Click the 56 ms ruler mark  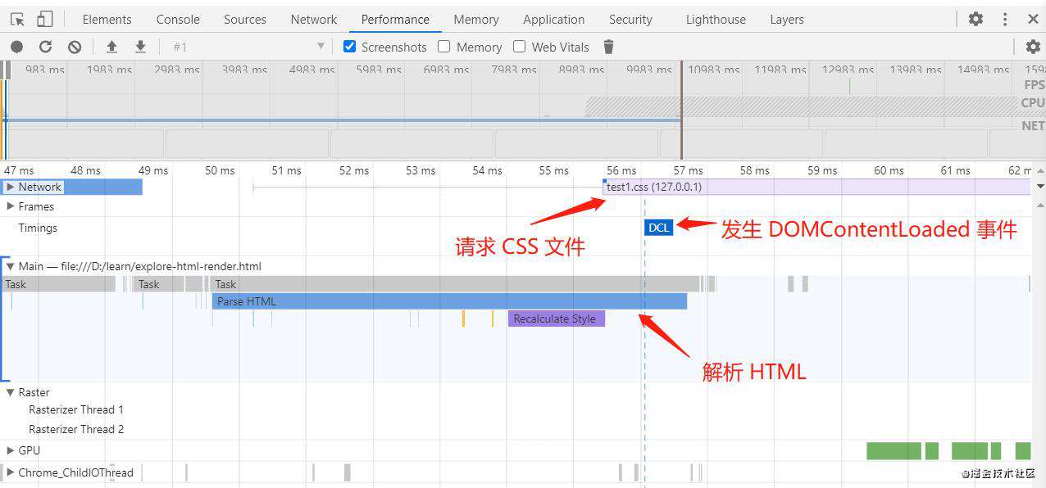click(621, 170)
